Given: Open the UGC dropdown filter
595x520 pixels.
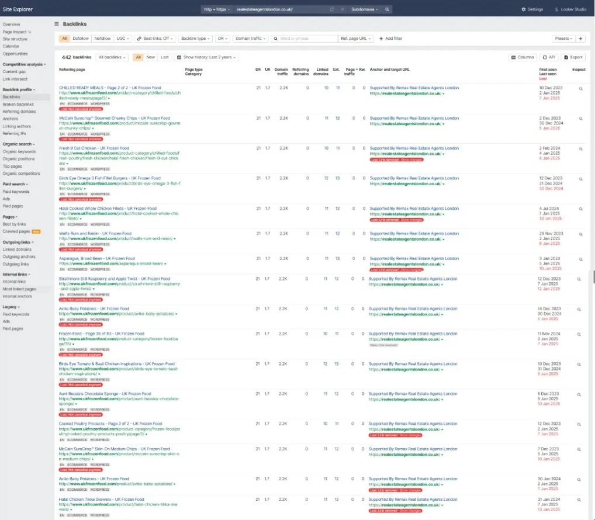Looking at the screenshot, I should [x=123, y=39].
